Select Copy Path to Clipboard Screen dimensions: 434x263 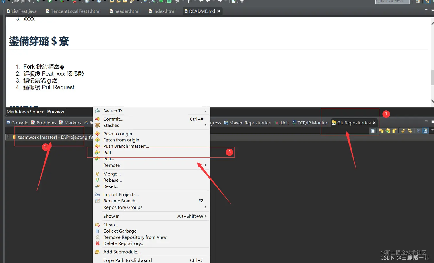151,260
